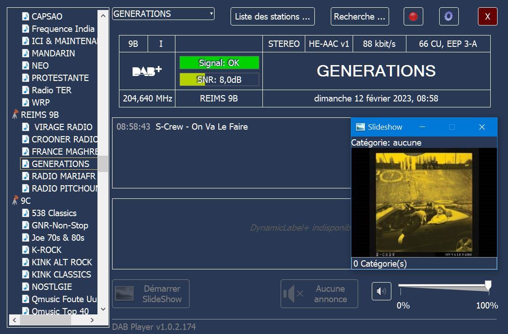Open settings via gear icon
Image resolution: width=508 pixels, height=334 pixels.
pos(449,16)
